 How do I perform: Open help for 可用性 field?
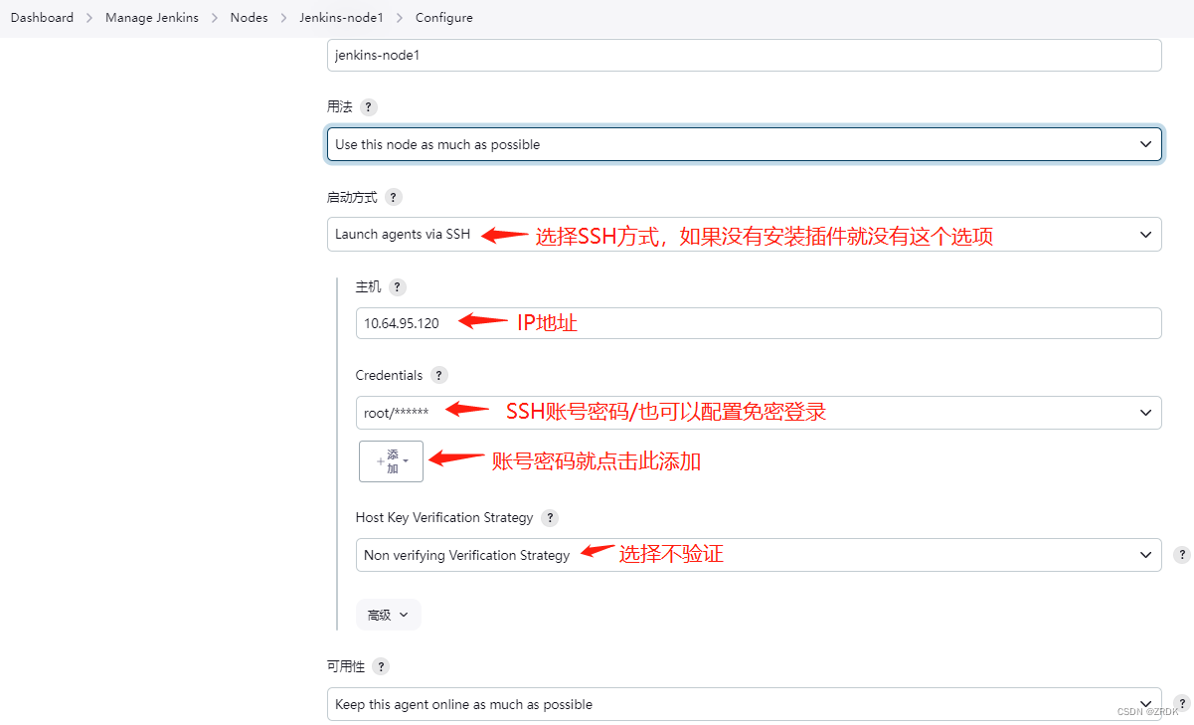coord(381,666)
